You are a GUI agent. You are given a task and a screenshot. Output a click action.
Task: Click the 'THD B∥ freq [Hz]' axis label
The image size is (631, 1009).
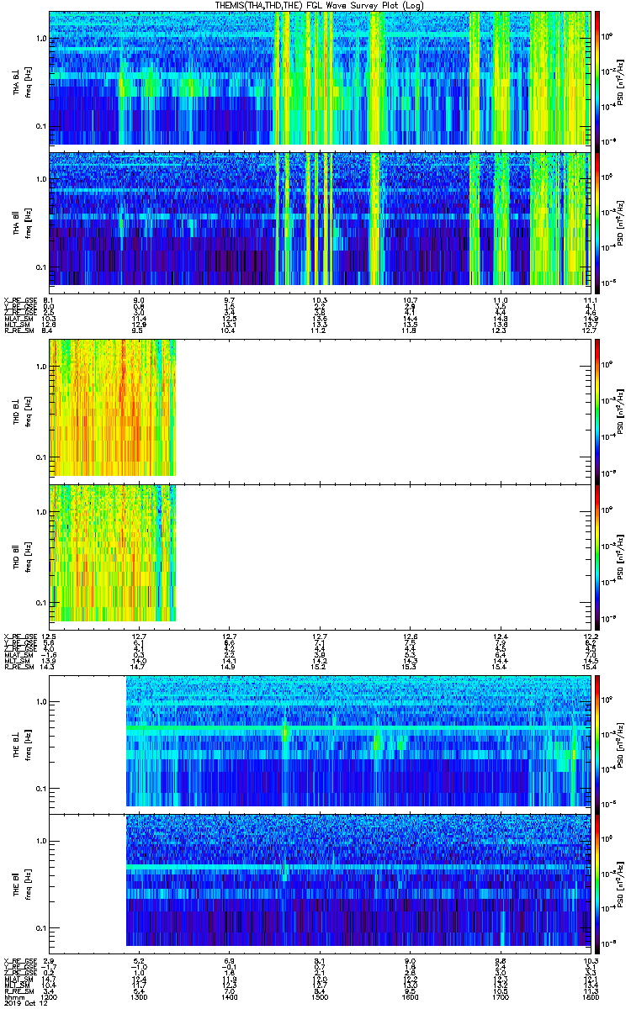point(22,555)
